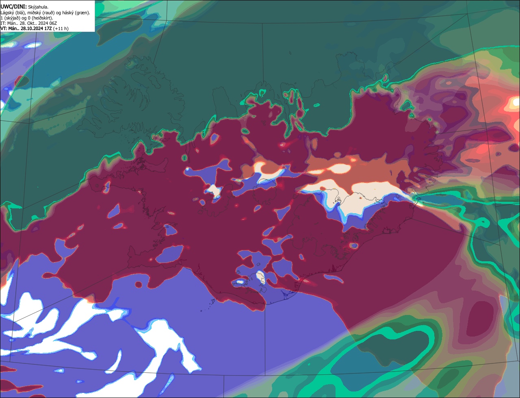The width and height of the screenshot is (520, 398).
Task: Click the "UWC/DINI: Skýjahula." title text
Action: (24, 7)
